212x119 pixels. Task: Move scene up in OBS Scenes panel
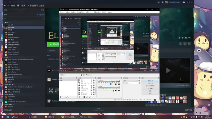[x=66, y=97]
